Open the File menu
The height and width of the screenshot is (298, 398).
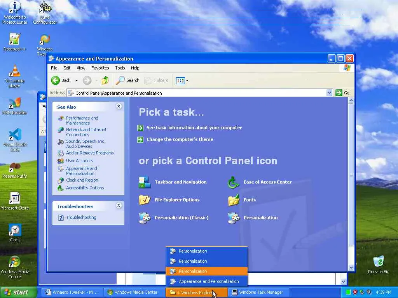tap(54, 68)
